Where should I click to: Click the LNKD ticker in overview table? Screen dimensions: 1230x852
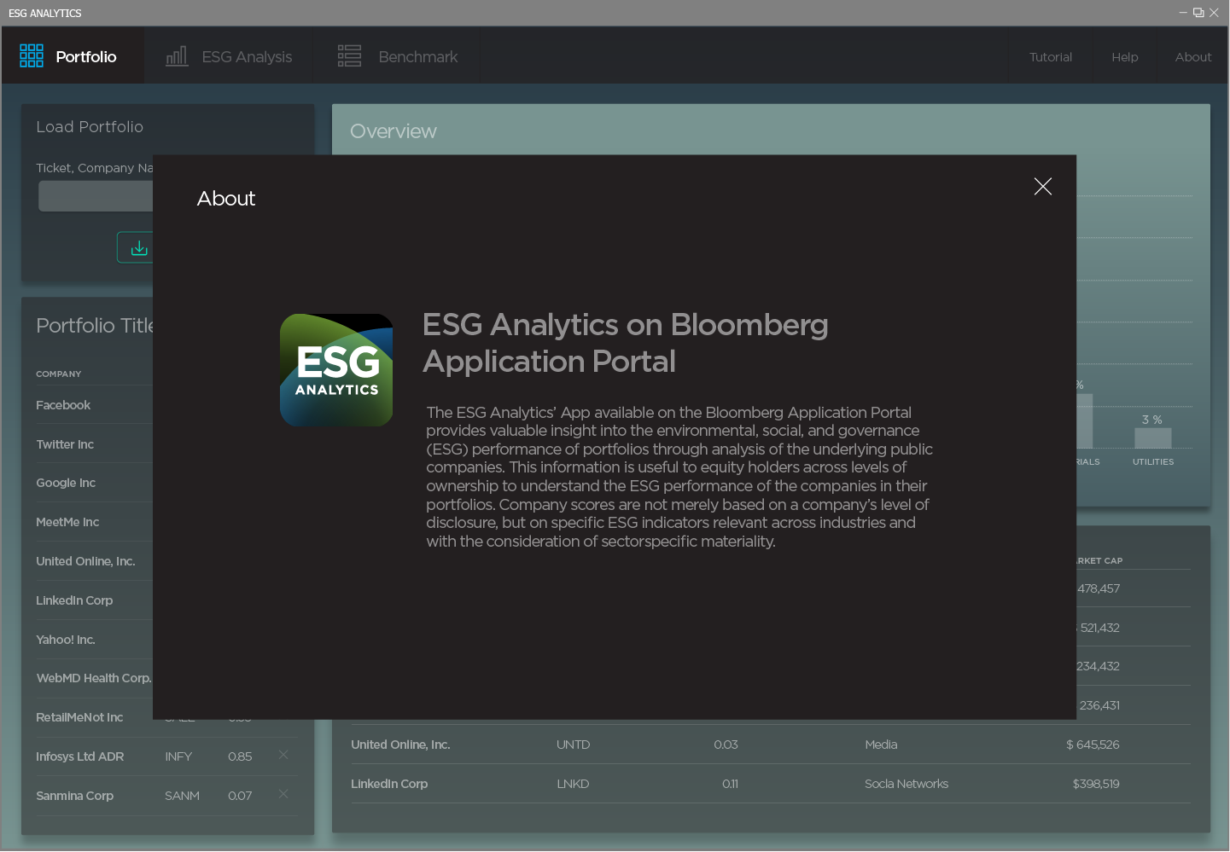click(x=573, y=784)
